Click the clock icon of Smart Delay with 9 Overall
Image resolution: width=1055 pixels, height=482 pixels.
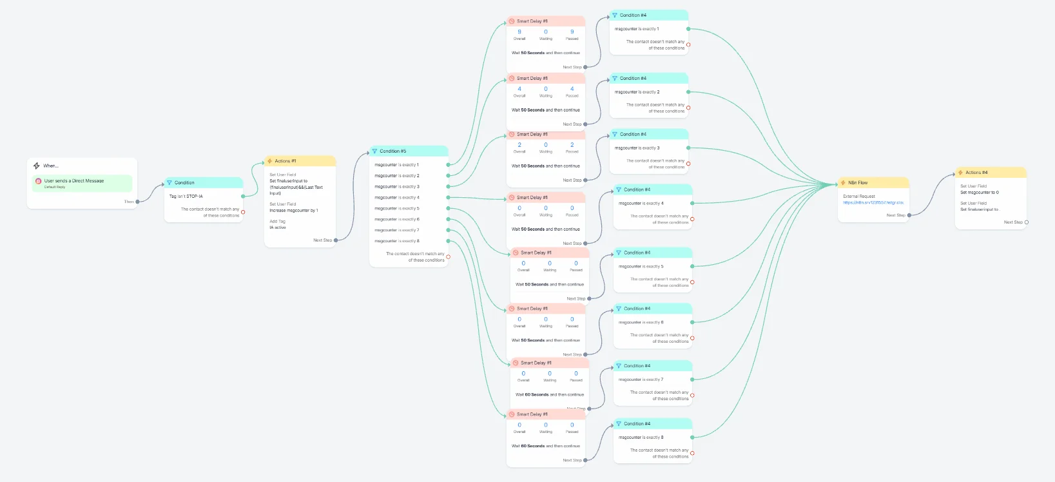512,21
